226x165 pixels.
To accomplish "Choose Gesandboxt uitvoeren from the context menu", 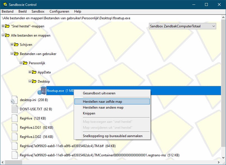I will tap(112, 93).
